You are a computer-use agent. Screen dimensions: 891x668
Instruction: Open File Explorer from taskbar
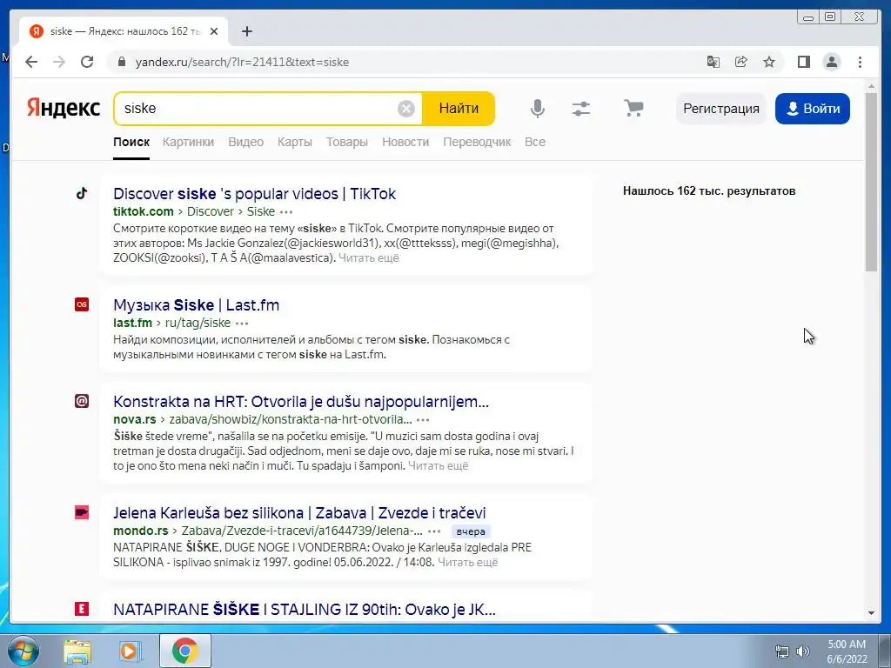(77, 651)
